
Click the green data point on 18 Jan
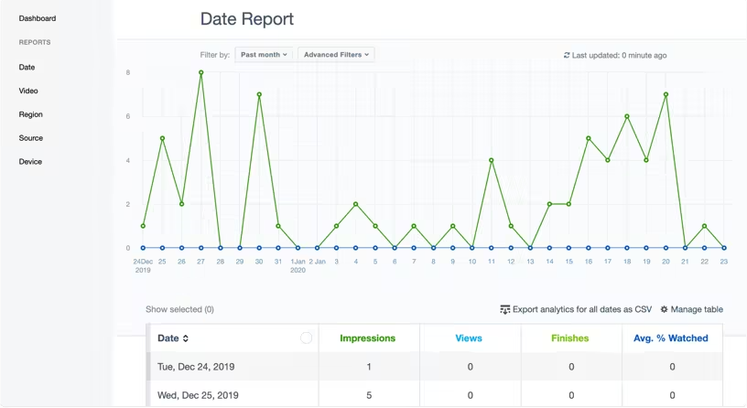click(x=627, y=116)
